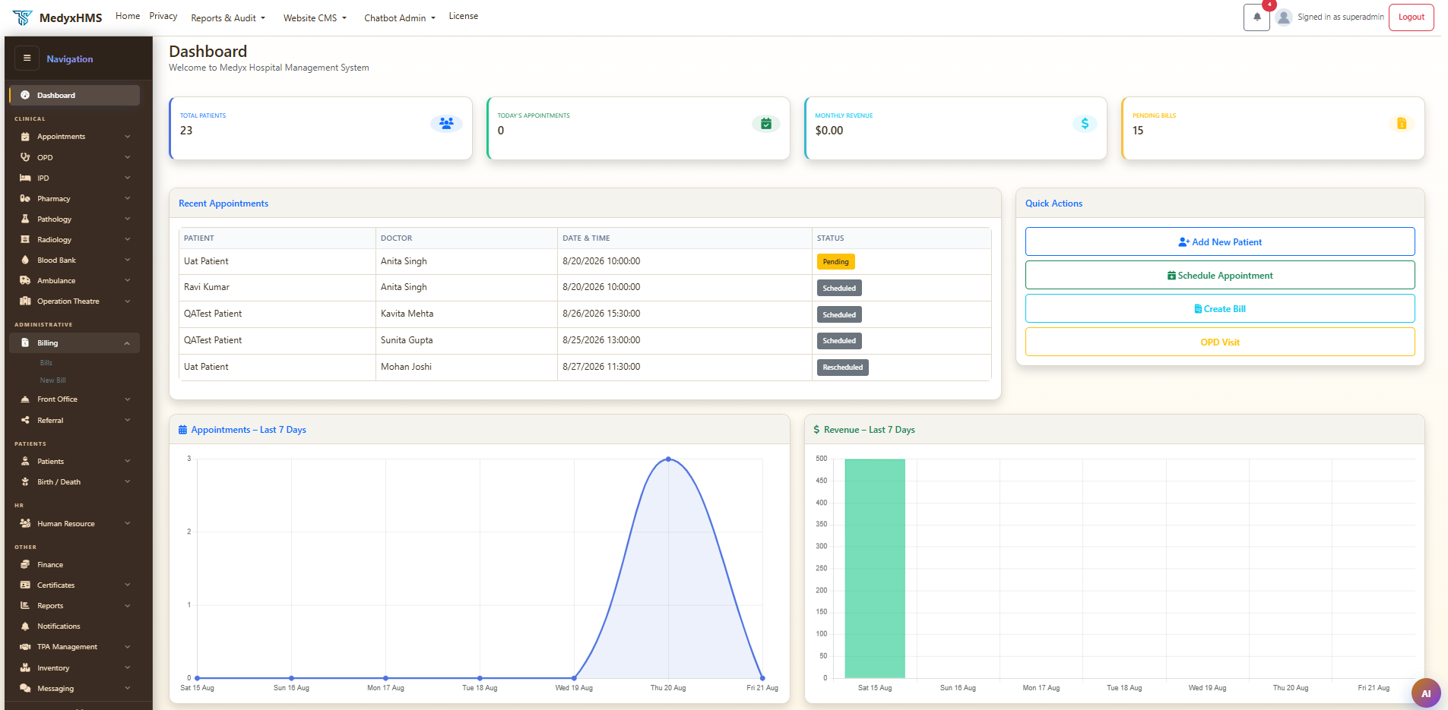Click the OPD stethoscope icon
Screen dimensions: 1448x710
[25, 157]
